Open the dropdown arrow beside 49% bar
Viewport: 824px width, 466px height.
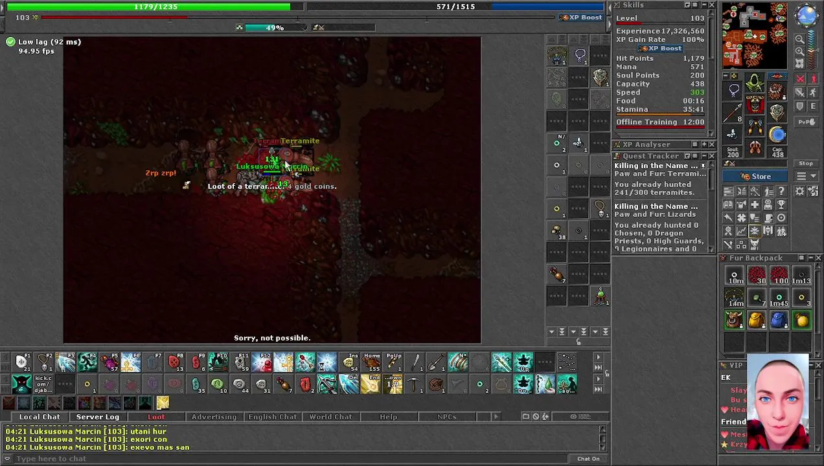(304, 27)
